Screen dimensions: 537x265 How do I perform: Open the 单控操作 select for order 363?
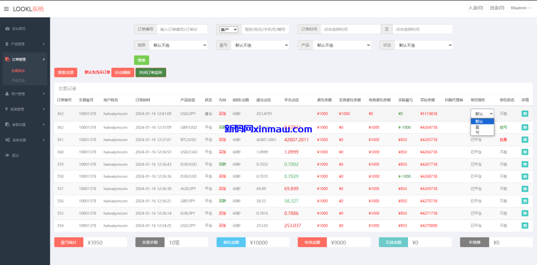coord(482,113)
